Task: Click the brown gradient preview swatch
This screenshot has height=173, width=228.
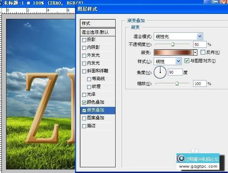Action: 174,52
